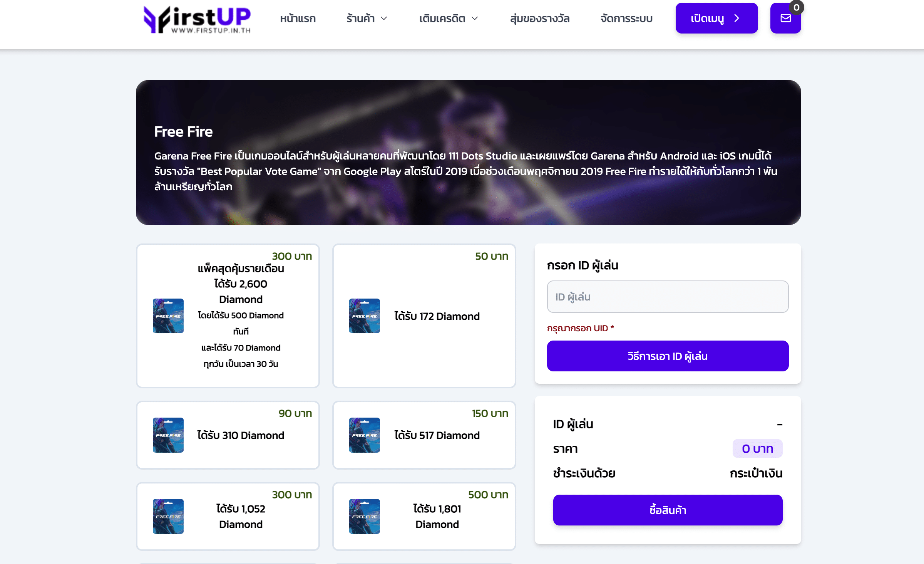Select the ได้รับ 172 Diamond package
The height and width of the screenshot is (564, 924).
(424, 316)
